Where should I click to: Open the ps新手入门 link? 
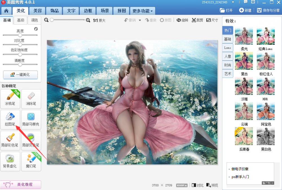[x=240, y=177]
